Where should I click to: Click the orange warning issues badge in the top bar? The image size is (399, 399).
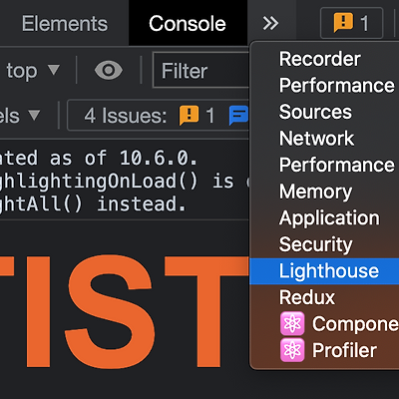(x=351, y=23)
